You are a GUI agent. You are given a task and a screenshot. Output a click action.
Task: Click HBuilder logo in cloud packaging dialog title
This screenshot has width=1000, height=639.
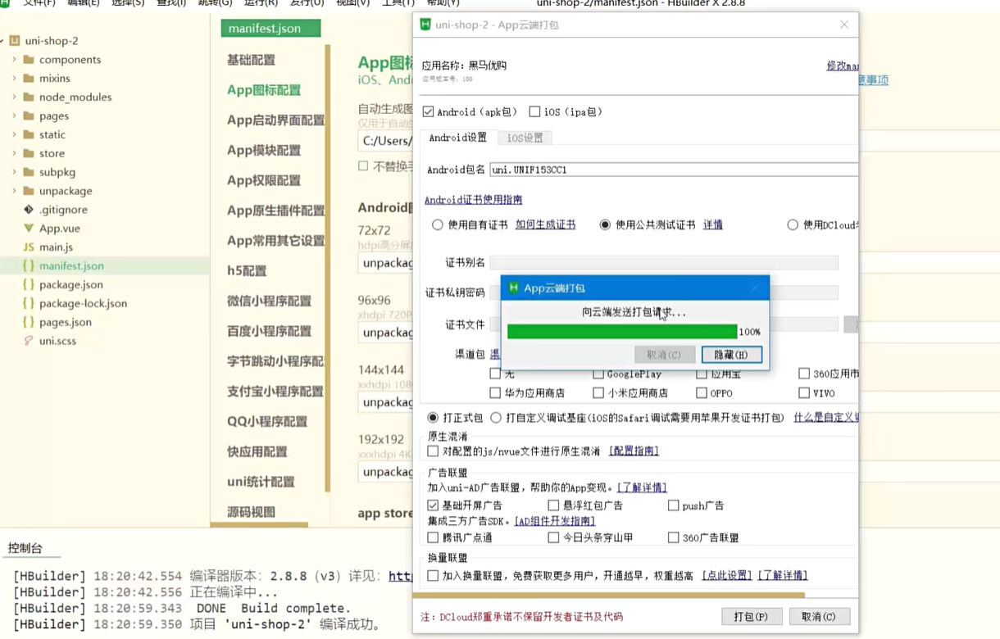(x=425, y=25)
